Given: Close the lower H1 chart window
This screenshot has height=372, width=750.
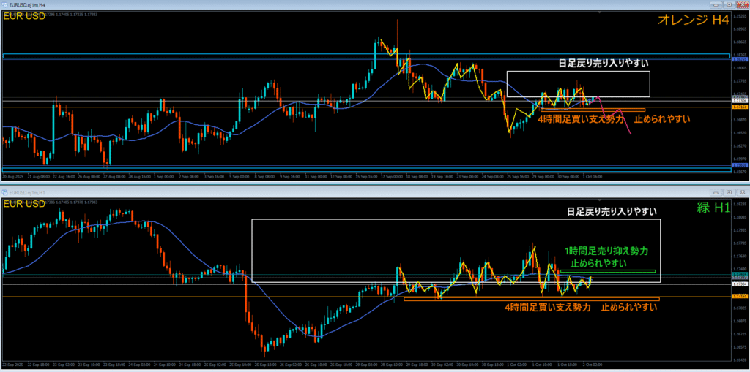Looking at the screenshot, I should (x=743, y=192).
